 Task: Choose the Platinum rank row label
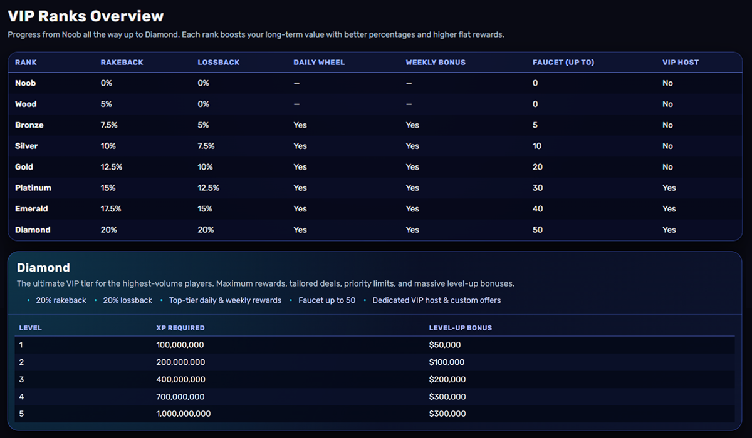33,188
